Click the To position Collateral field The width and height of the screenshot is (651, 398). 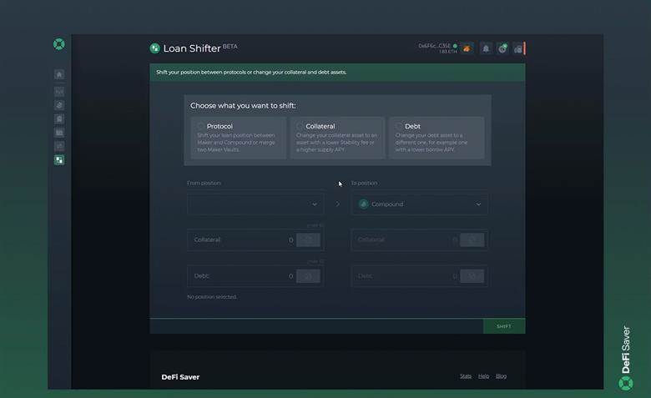tap(419, 239)
